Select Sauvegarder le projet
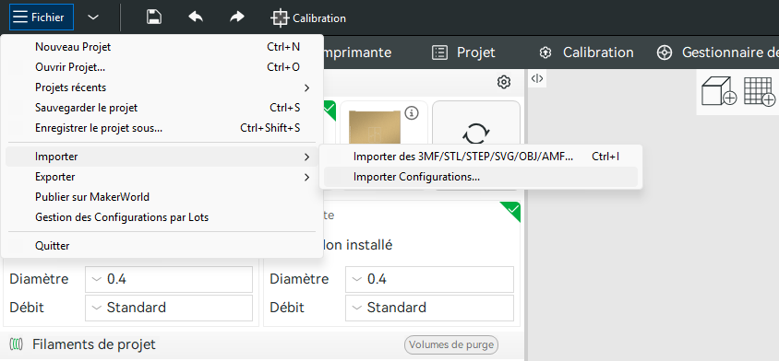Screen dimensions: 779x361 [x=162, y=108]
